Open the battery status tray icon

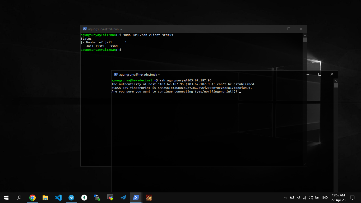coord(317,198)
